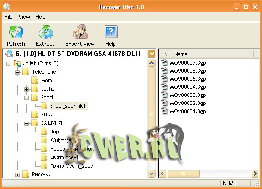Click the Shool_sbornik1 folder icon
Screen dimensions: 262x189
(x=44, y=106)
